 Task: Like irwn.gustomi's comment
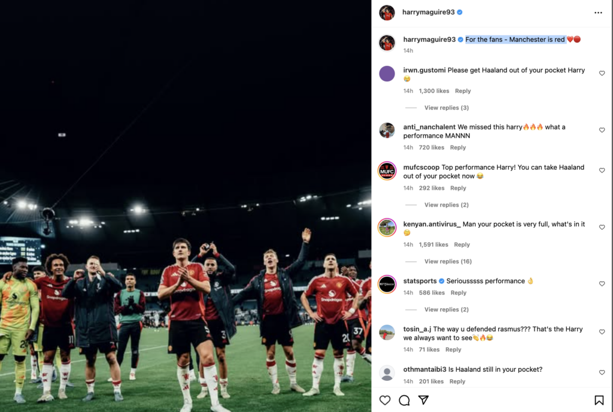[x=602, y=73]
